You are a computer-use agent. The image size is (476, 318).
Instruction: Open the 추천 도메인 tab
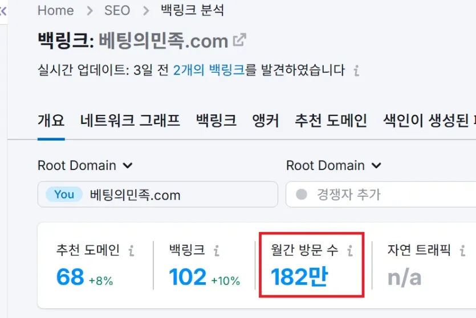click(x=331, y=121)
